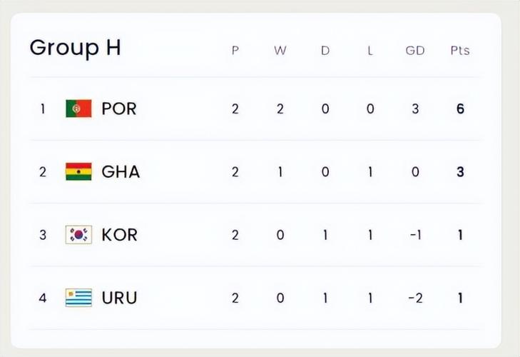Open the URU team entry
This screenshot has height=357, width=520.
(x=120, y=298)
